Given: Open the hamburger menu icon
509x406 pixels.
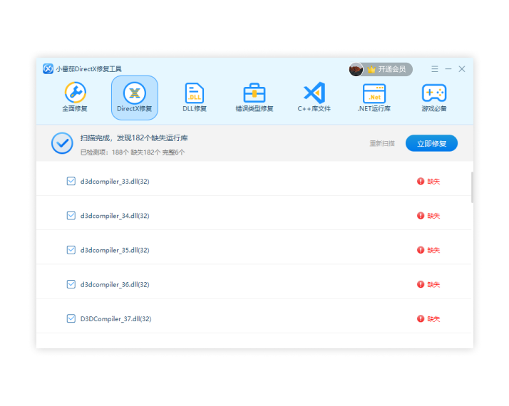Looking at the screenshot, I should point(435,69).
